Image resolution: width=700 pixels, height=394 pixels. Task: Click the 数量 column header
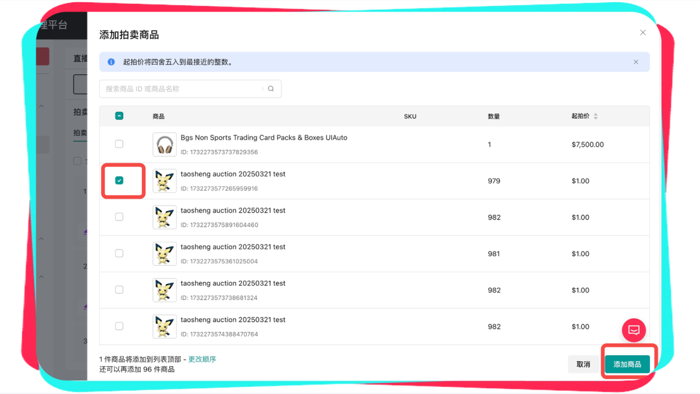494,116
